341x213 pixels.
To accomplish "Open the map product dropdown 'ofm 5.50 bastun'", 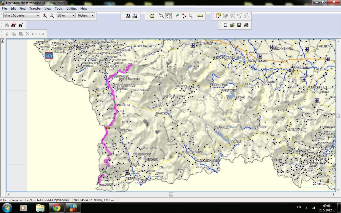I will point(22,15).
